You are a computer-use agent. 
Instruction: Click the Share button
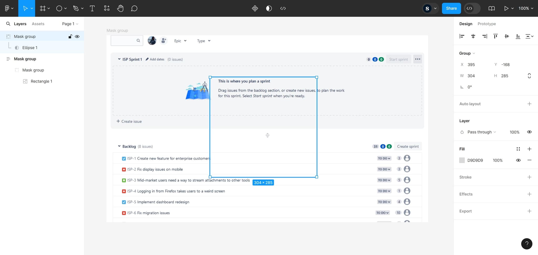pos(451,8)
